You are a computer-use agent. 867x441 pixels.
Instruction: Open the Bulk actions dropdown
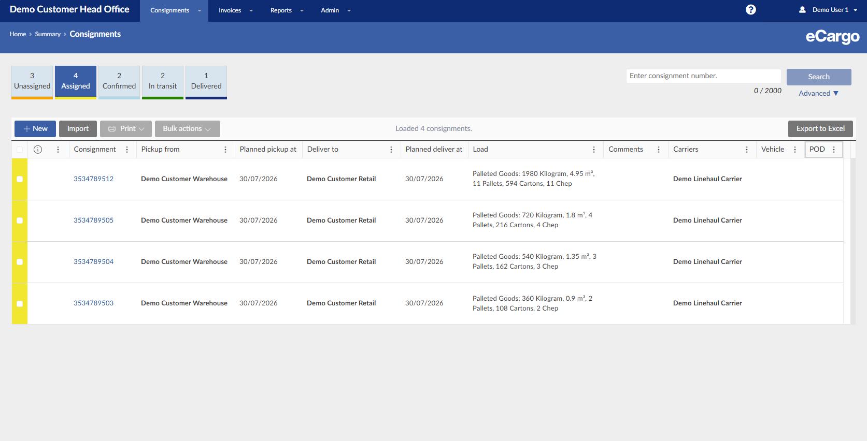[x=188, y=129]
